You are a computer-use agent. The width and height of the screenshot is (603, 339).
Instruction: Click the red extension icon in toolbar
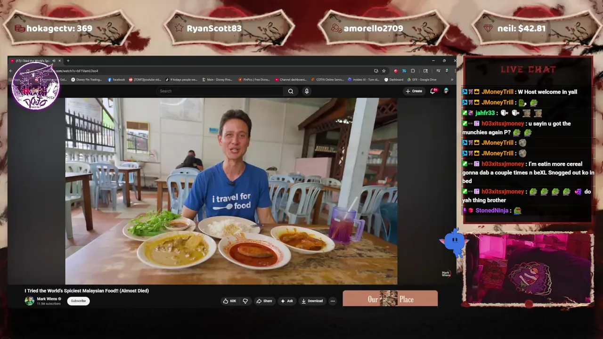396,71
